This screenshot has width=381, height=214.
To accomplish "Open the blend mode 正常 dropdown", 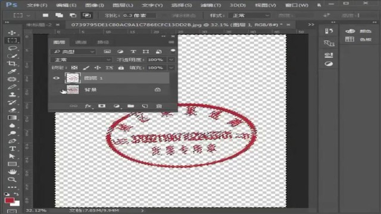I will [x=81, y=59].
